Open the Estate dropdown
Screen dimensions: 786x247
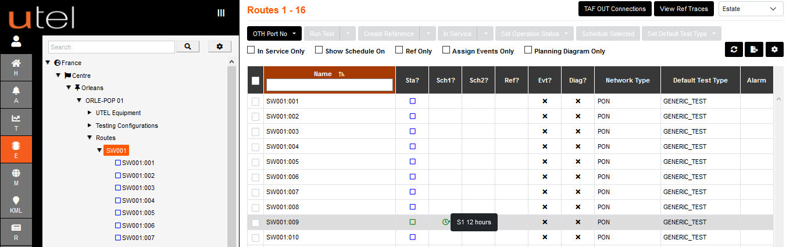pyautogui.click(x=751, y=9)
